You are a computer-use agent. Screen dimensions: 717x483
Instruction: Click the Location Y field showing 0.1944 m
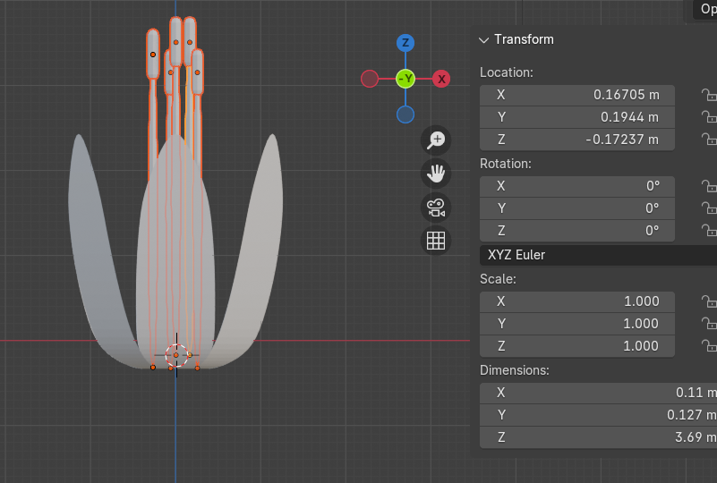coord(577,117)
